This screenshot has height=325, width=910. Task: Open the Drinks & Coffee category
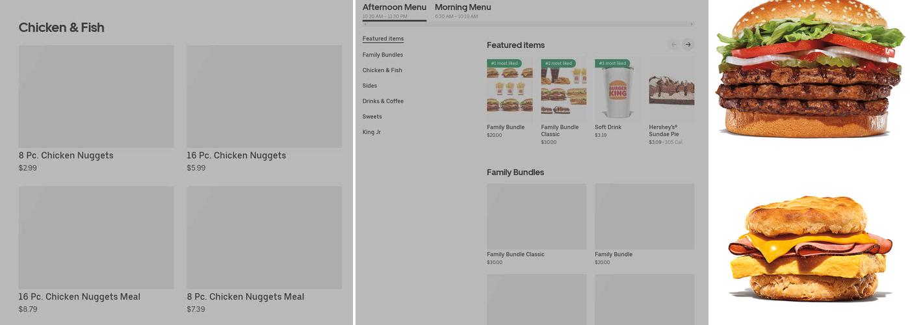[383, 101]
